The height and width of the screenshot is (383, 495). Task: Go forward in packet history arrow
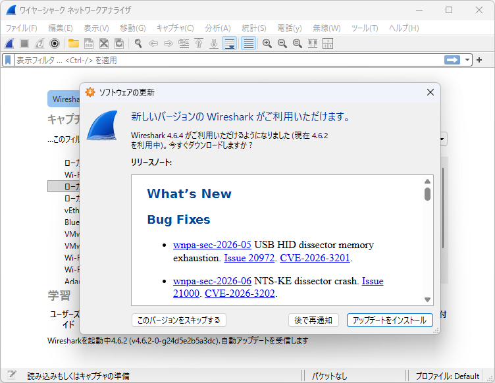pos(169,43)
